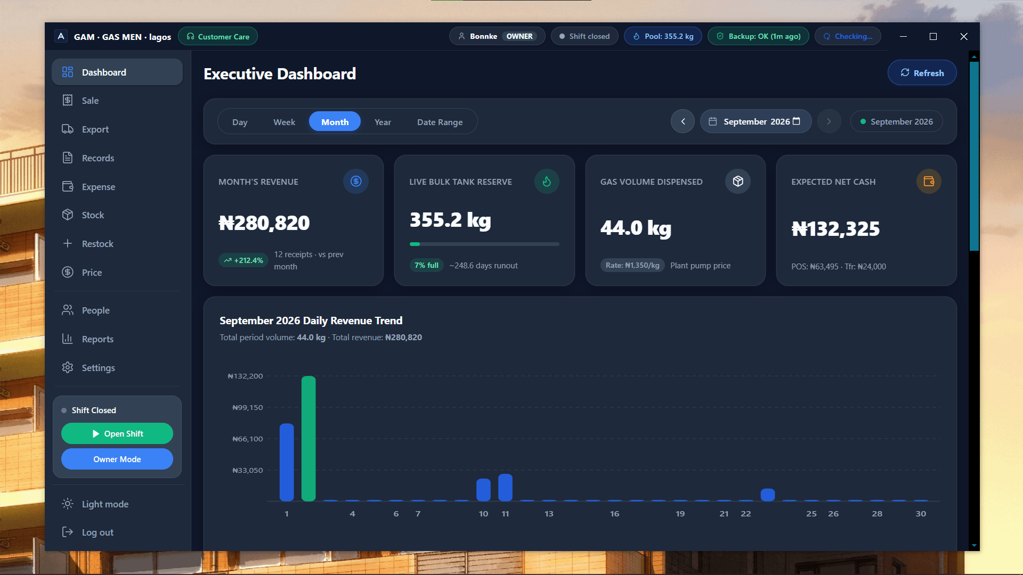Open the People users icon
Viewport: 1023px width, 575px height.
pyautogui.click(x=68, y=310)
